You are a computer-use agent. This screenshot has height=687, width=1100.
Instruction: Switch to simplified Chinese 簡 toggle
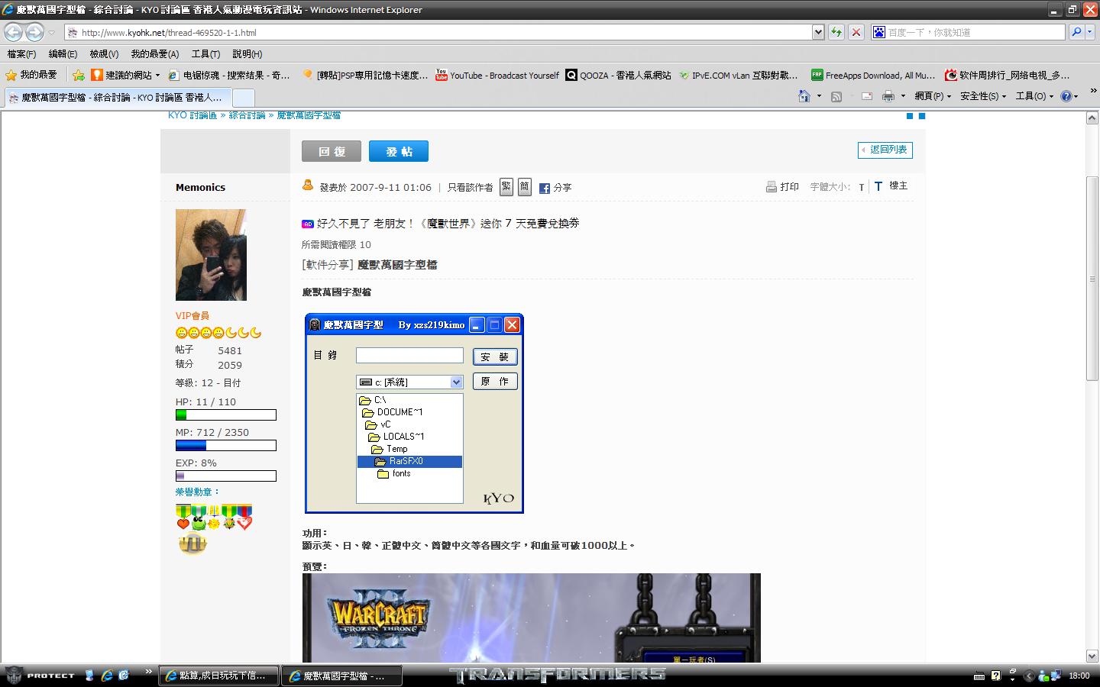pyautogui.click(x=525, y=187)
